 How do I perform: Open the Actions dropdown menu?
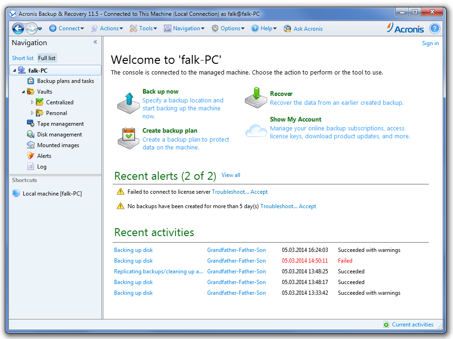pyautogui.click(x=107, y=28)
